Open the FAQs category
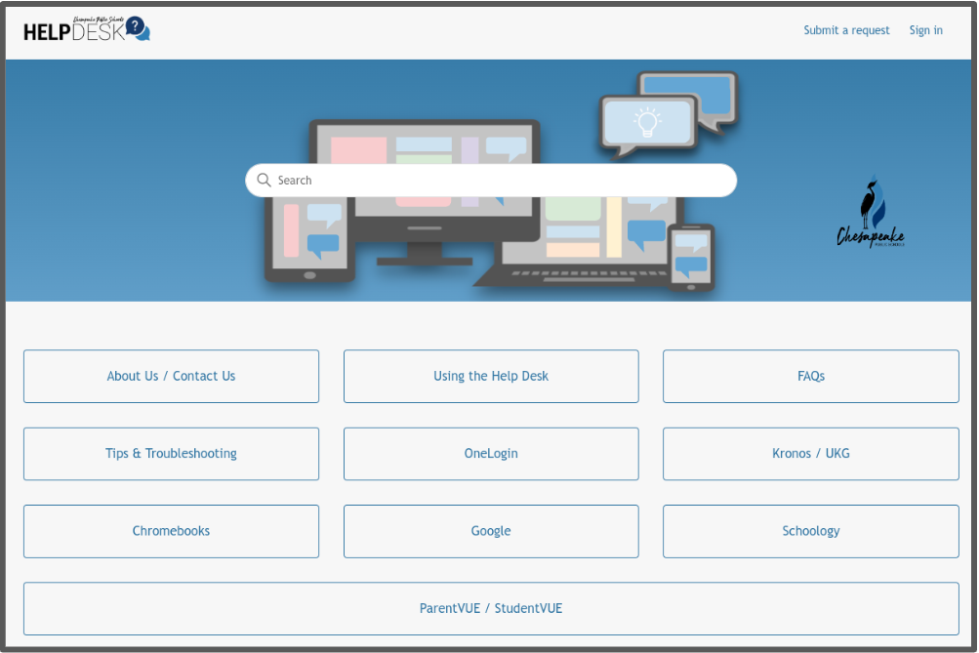This screenshot has height=653, width=979. click(810, 377)
